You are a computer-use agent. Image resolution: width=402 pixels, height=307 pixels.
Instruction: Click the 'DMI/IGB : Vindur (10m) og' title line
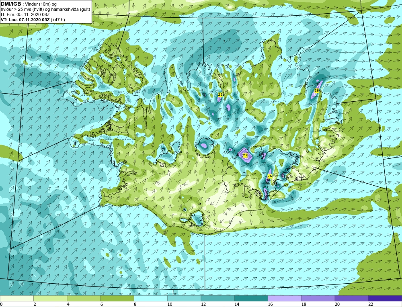tap(29, 4)
